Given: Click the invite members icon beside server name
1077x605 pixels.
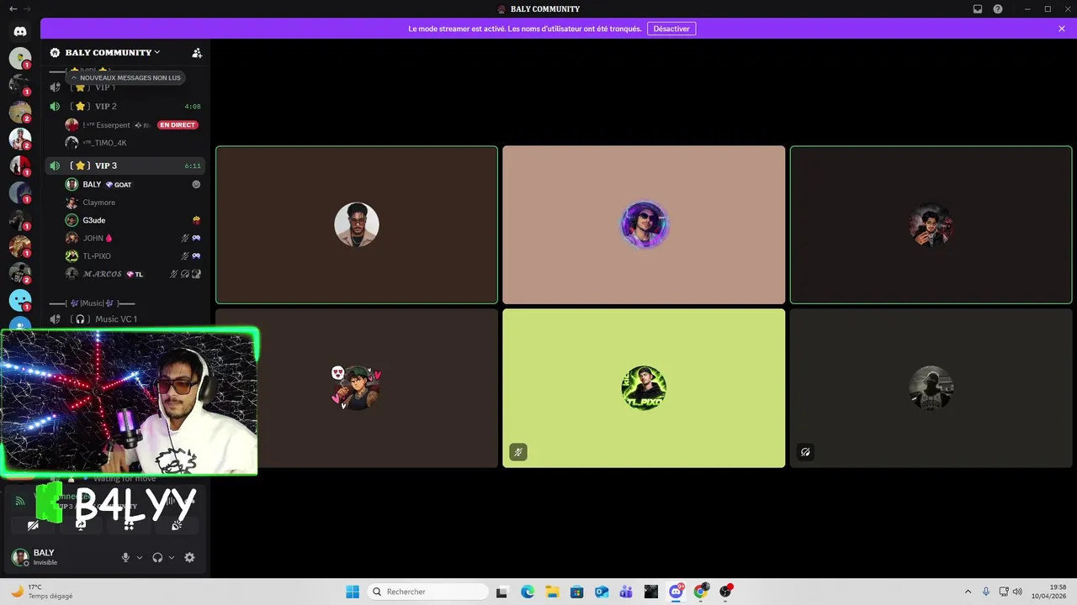Looking at the screenshot, I should 197,52.
